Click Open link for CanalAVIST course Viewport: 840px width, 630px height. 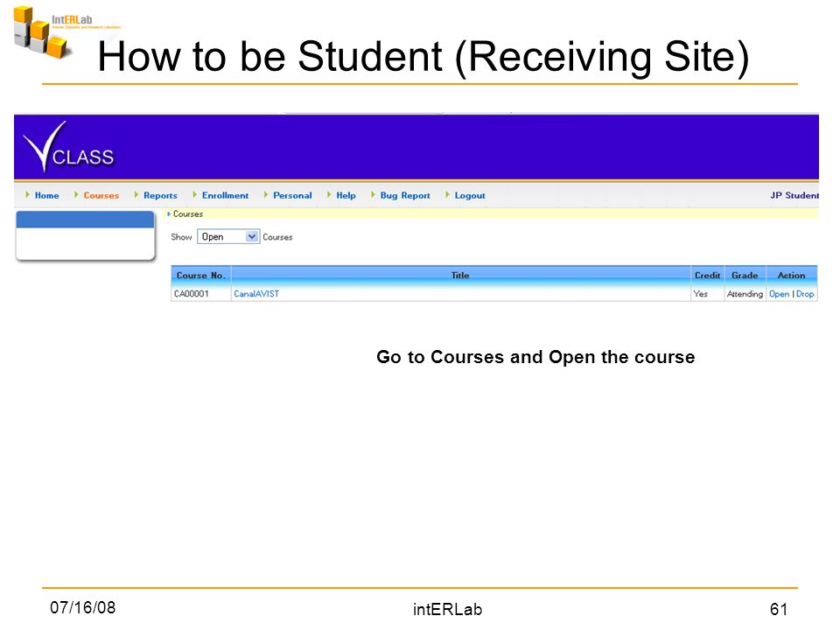tap(779, 294)
